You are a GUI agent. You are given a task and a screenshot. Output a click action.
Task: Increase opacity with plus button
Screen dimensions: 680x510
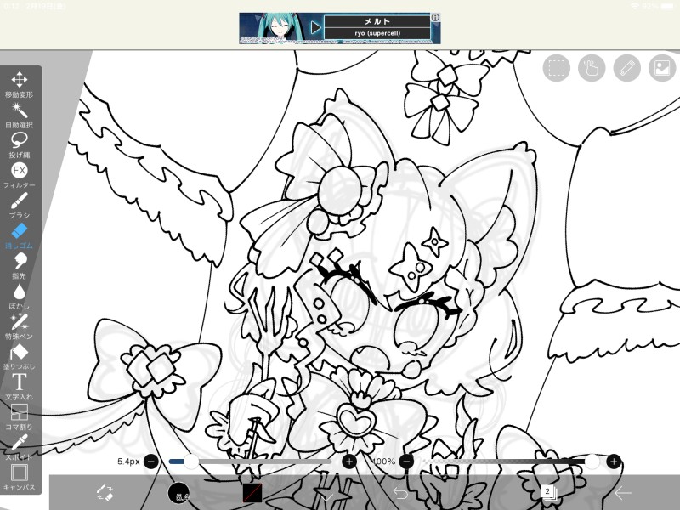tap(614, 462)
